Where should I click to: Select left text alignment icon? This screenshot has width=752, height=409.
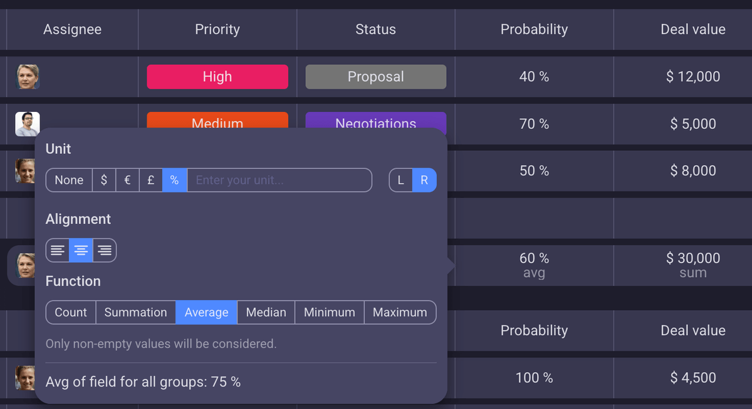tap(58, 250)
